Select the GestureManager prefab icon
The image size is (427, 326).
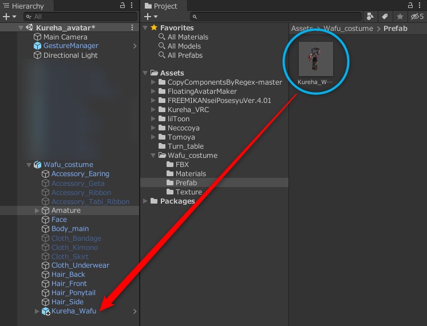point(37,46)
